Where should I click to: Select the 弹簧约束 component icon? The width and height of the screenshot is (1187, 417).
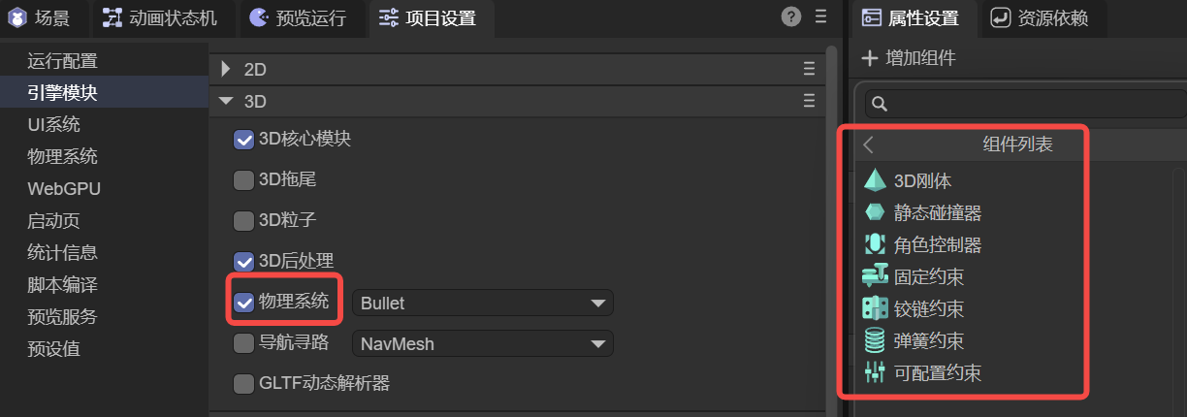(x=875, y=340)
